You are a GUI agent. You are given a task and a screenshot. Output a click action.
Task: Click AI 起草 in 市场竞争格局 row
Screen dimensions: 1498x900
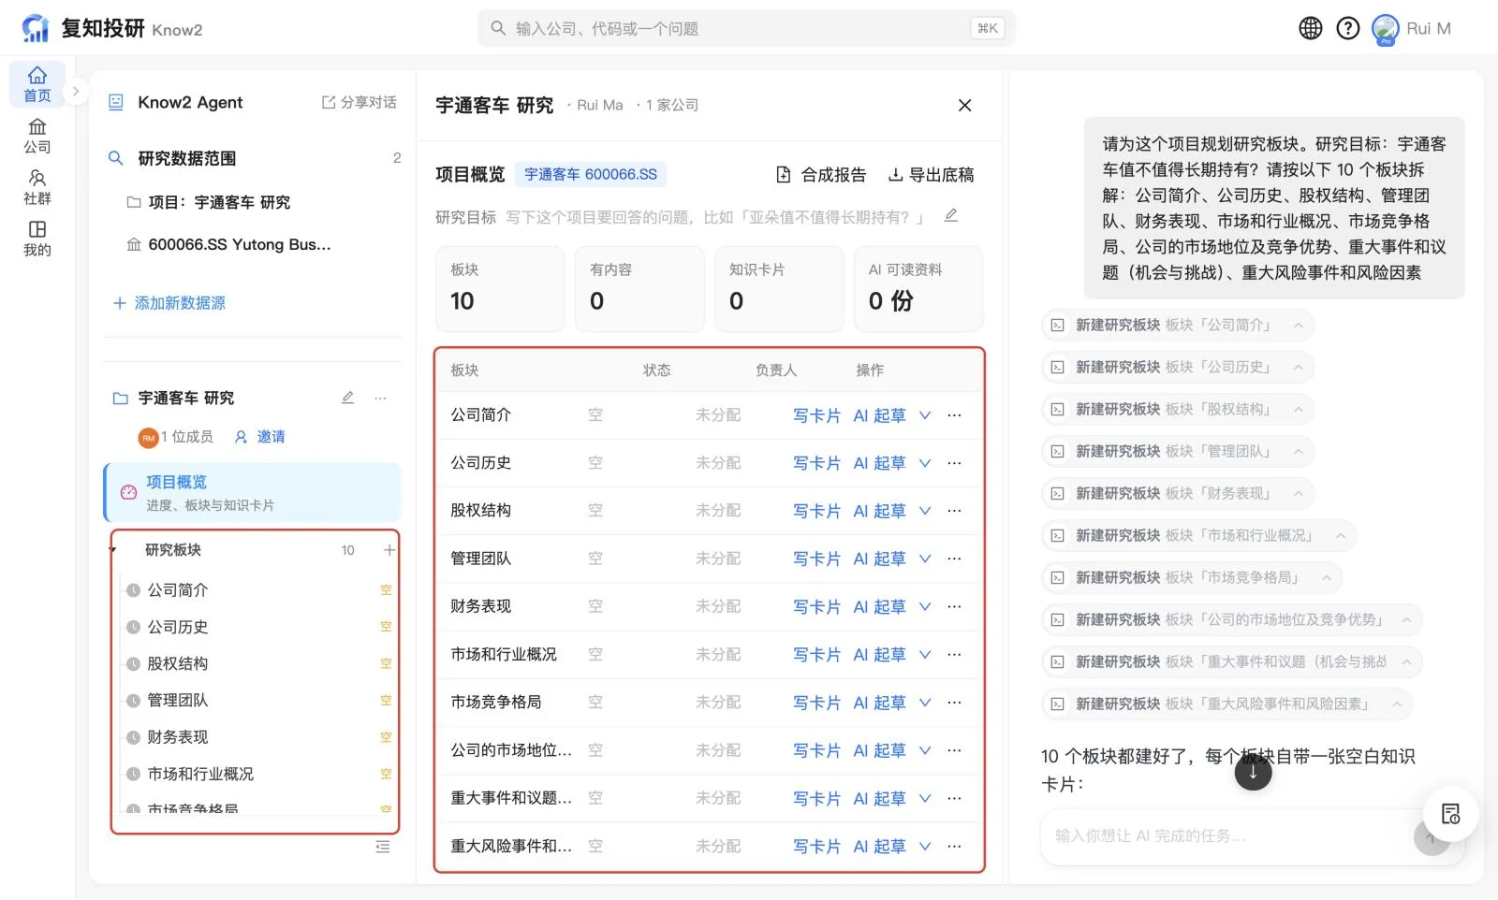click(x=879, y=703)
